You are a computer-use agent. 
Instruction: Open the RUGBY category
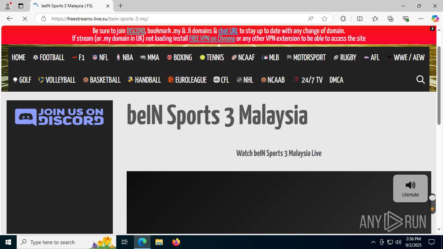(345, 57)
